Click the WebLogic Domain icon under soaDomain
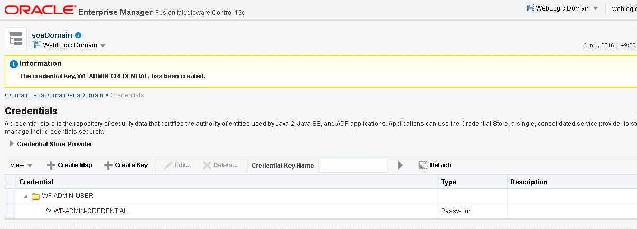637x229 pixels. 37,45
